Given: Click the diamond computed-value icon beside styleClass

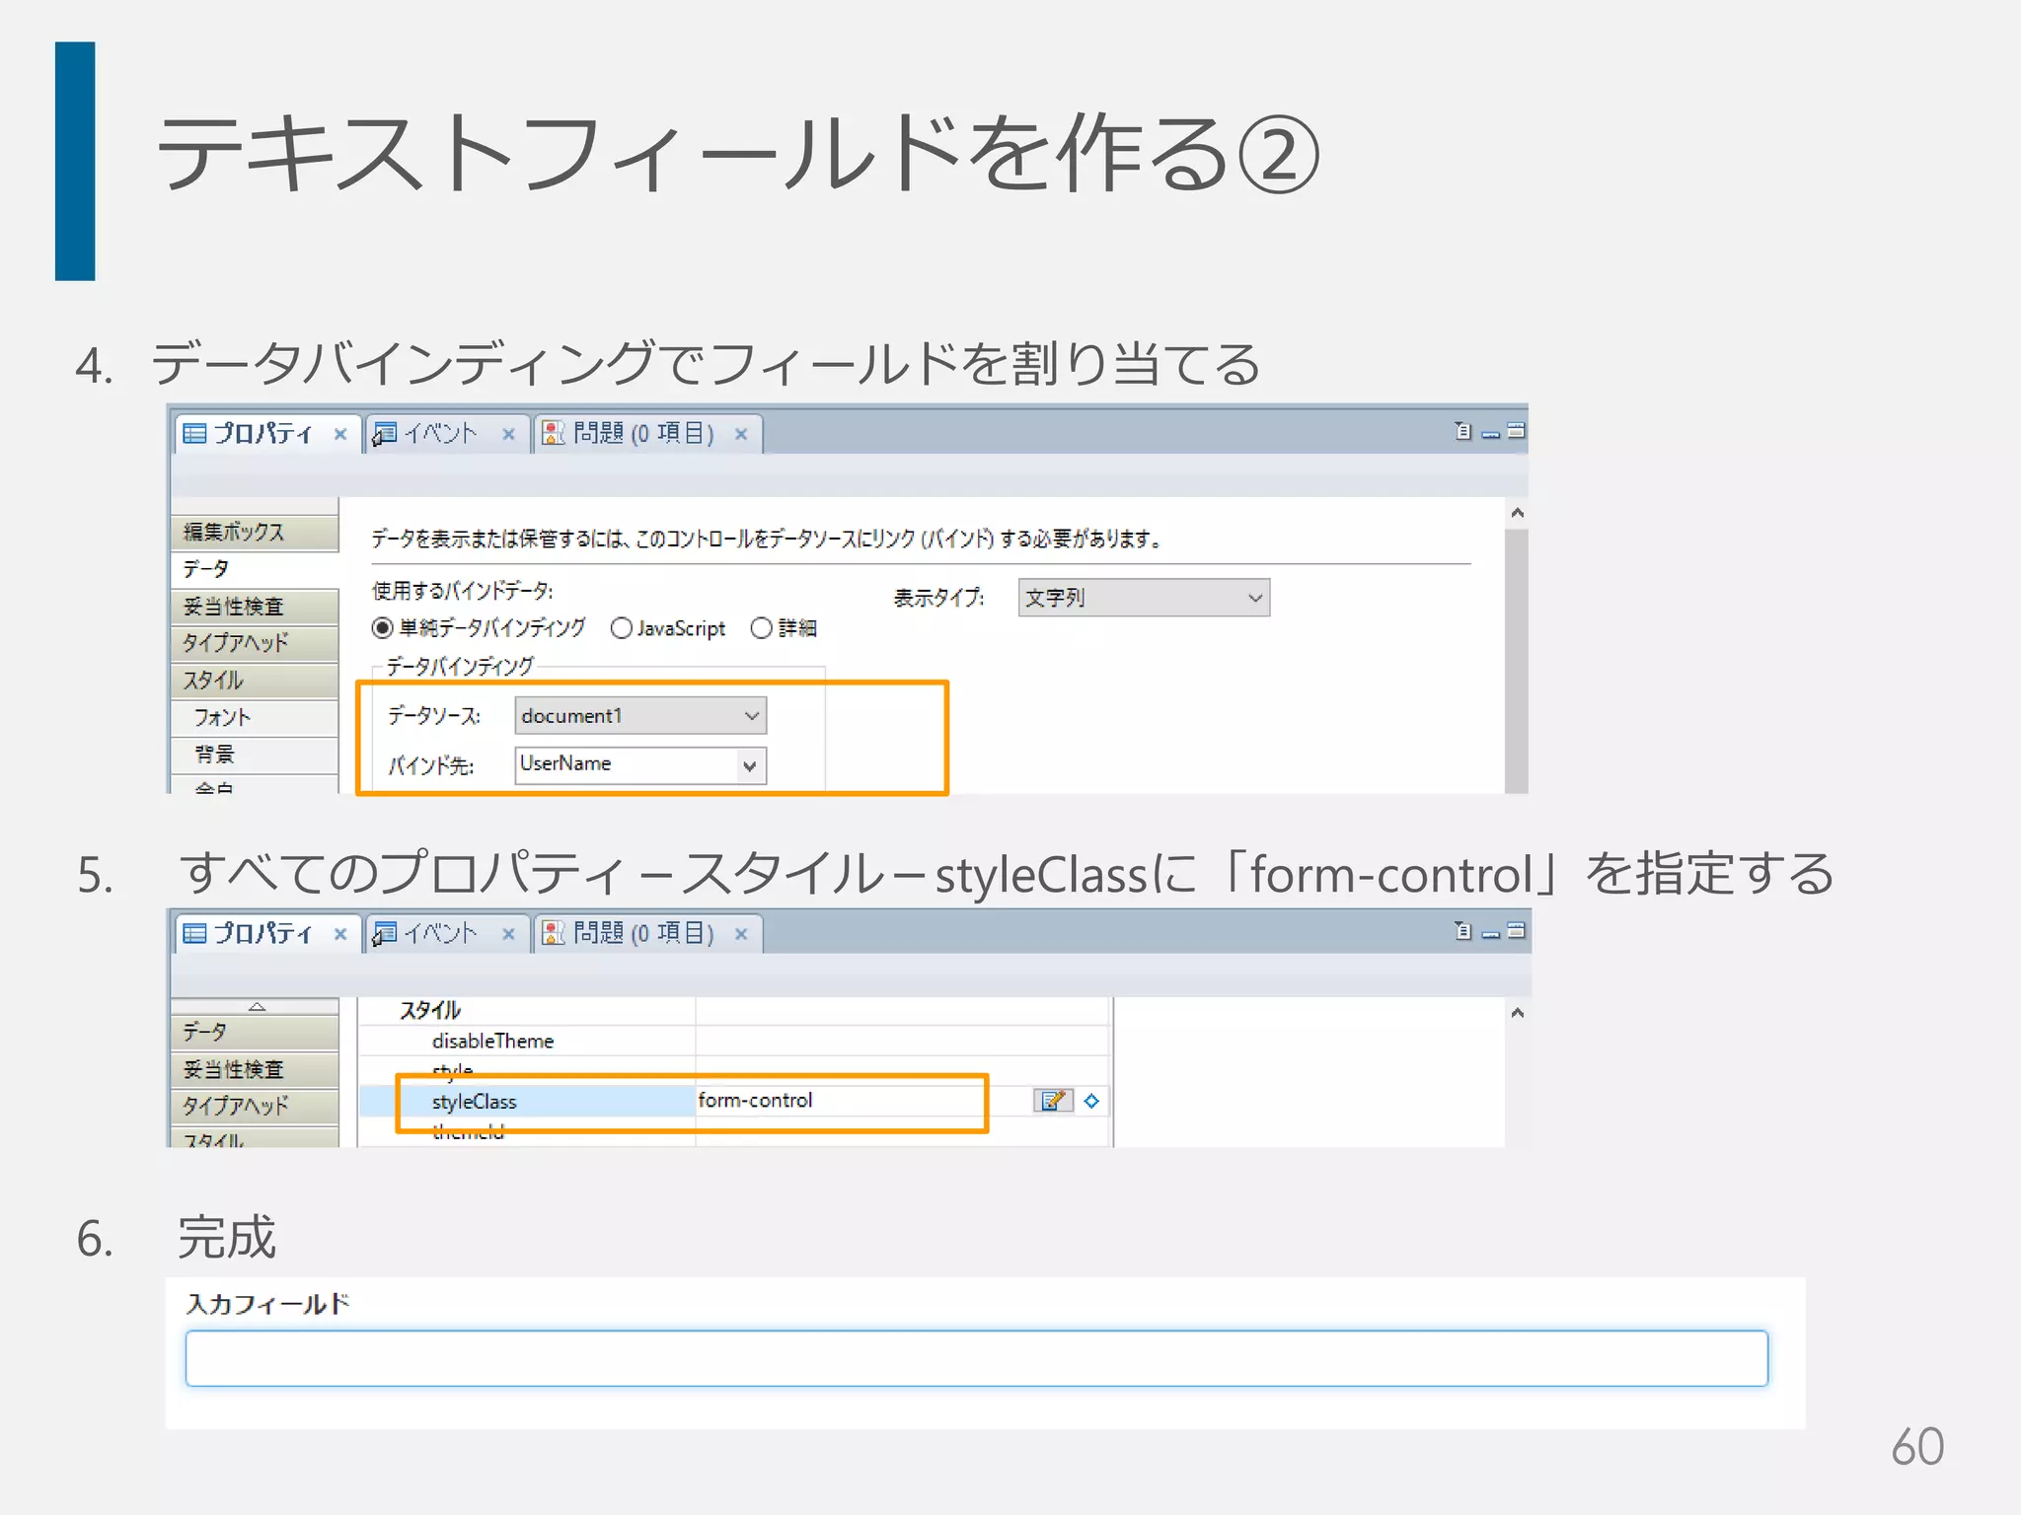Looking at the screenshot, I should (1091, 1101).
